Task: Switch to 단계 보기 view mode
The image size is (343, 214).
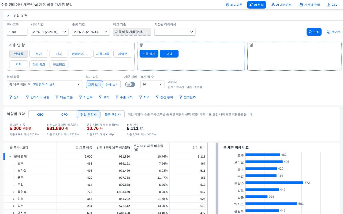Action: [112, 84]
